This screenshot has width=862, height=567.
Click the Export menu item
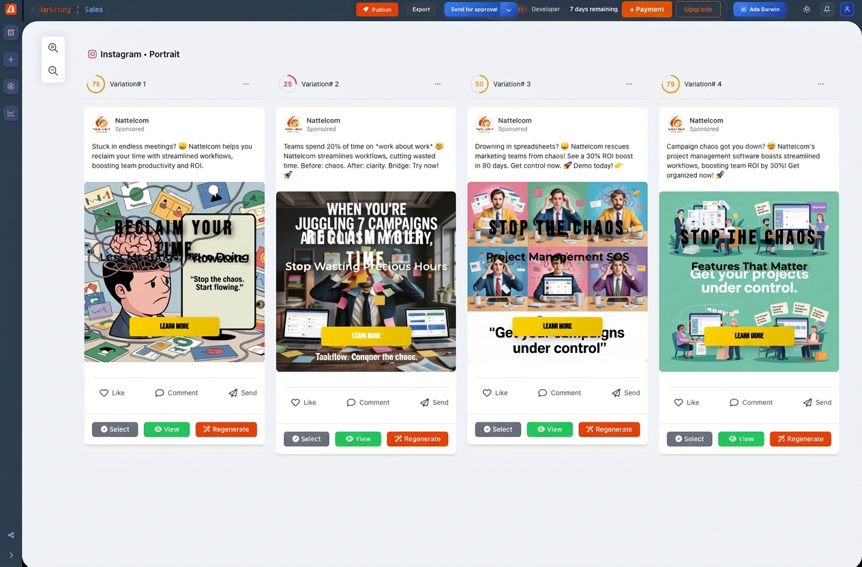tap(421, 10)
